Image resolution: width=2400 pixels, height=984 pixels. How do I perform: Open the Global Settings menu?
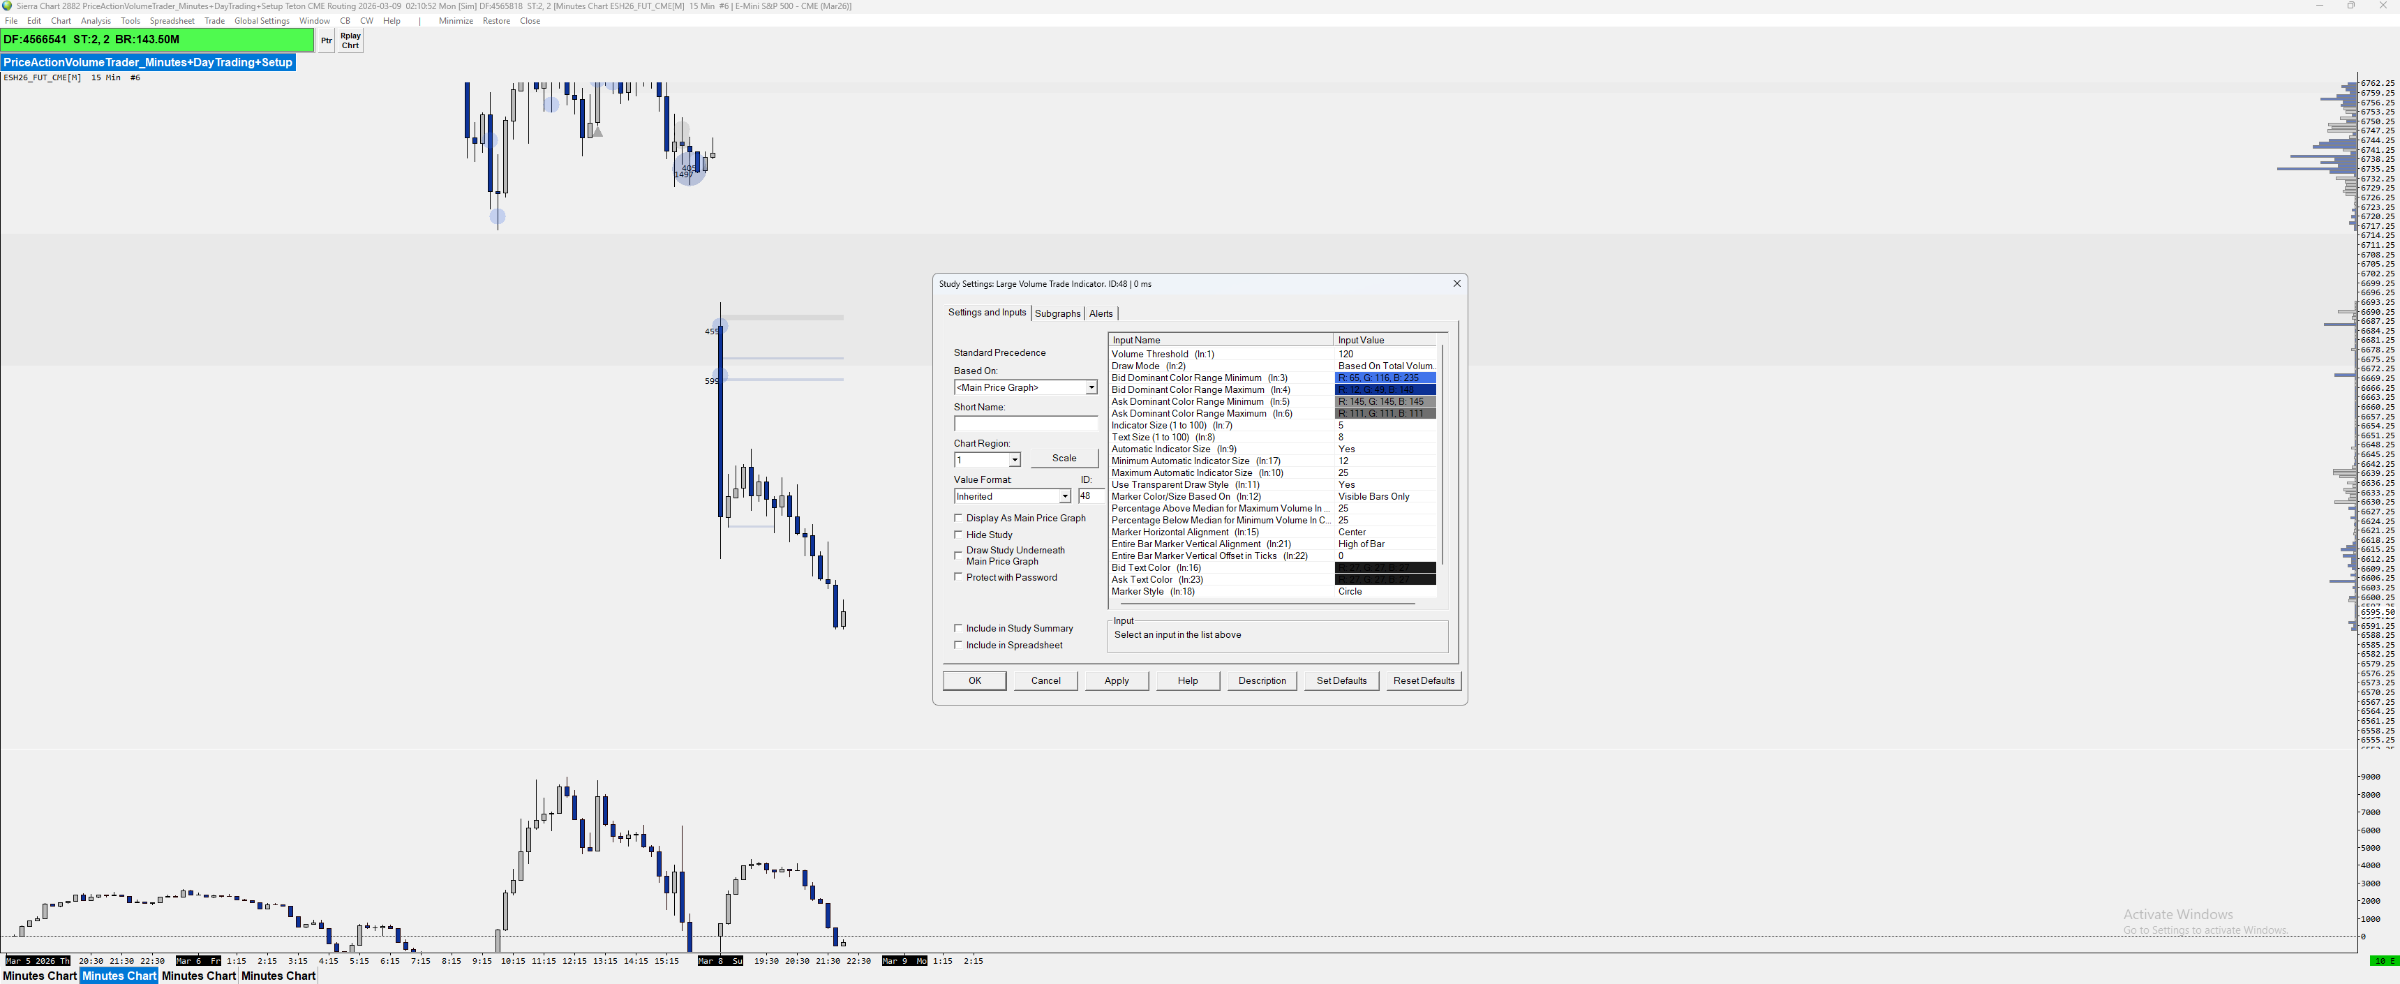click(262, 20)
